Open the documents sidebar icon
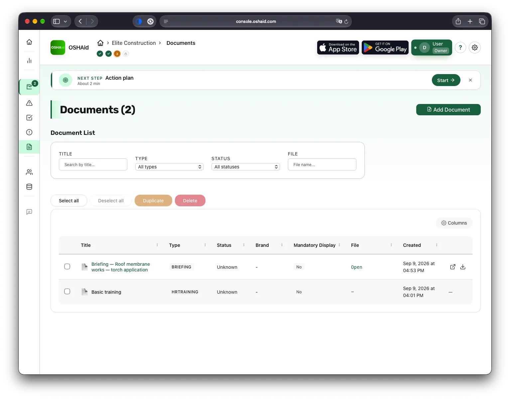The height and width of the screenshot is (399, 510). 29,147
